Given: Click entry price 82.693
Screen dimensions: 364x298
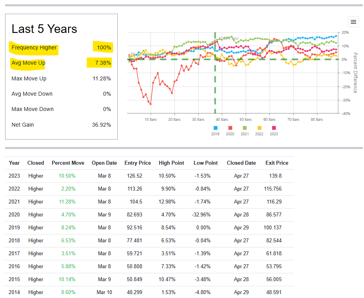Looking at the screenshot, I should click(x=135, y=215).
